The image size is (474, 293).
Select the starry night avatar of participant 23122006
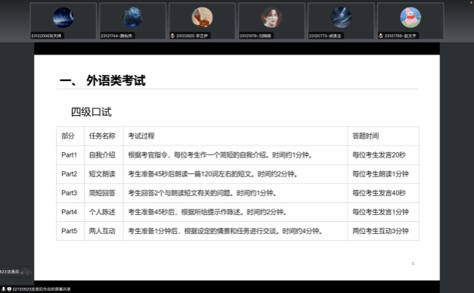click(63, 17)
